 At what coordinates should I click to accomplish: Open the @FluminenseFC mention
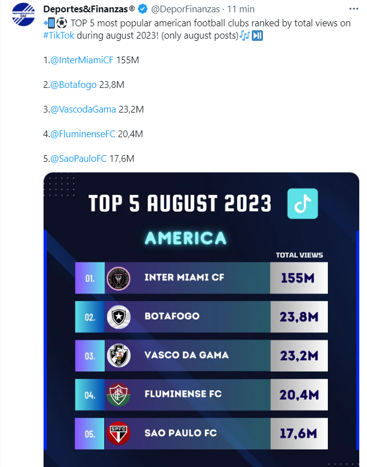pyautogui.click(x=83, y=134)
